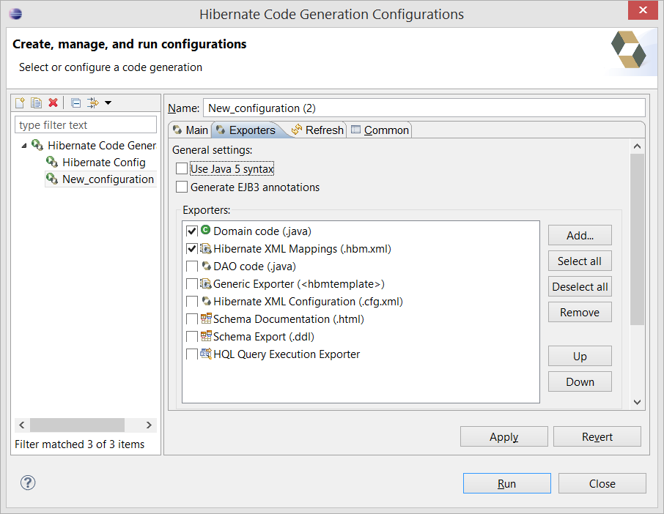Click the configuration Name input field
This screenshot has height=514, width=664.
click(424, 108)
